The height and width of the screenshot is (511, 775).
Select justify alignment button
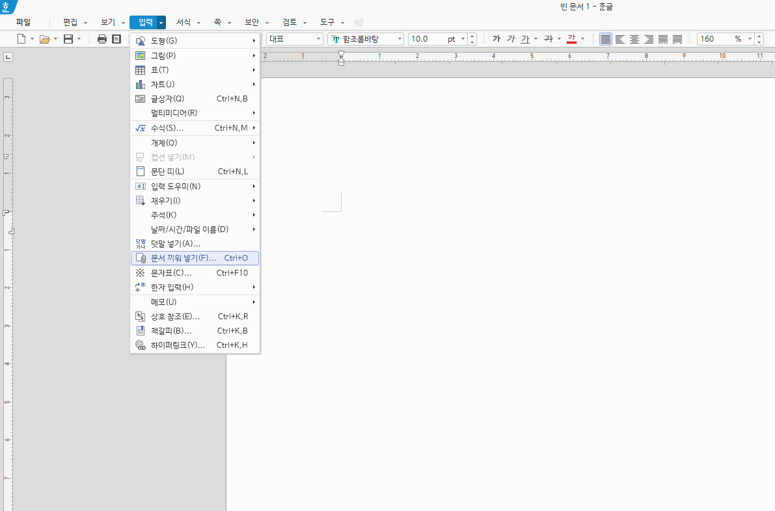(x=605, y=39)
